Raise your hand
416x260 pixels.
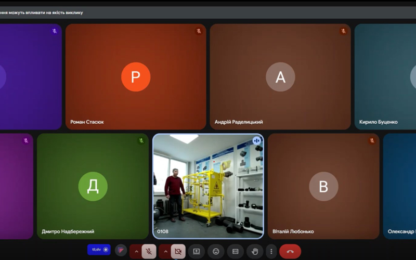(255, 252)
